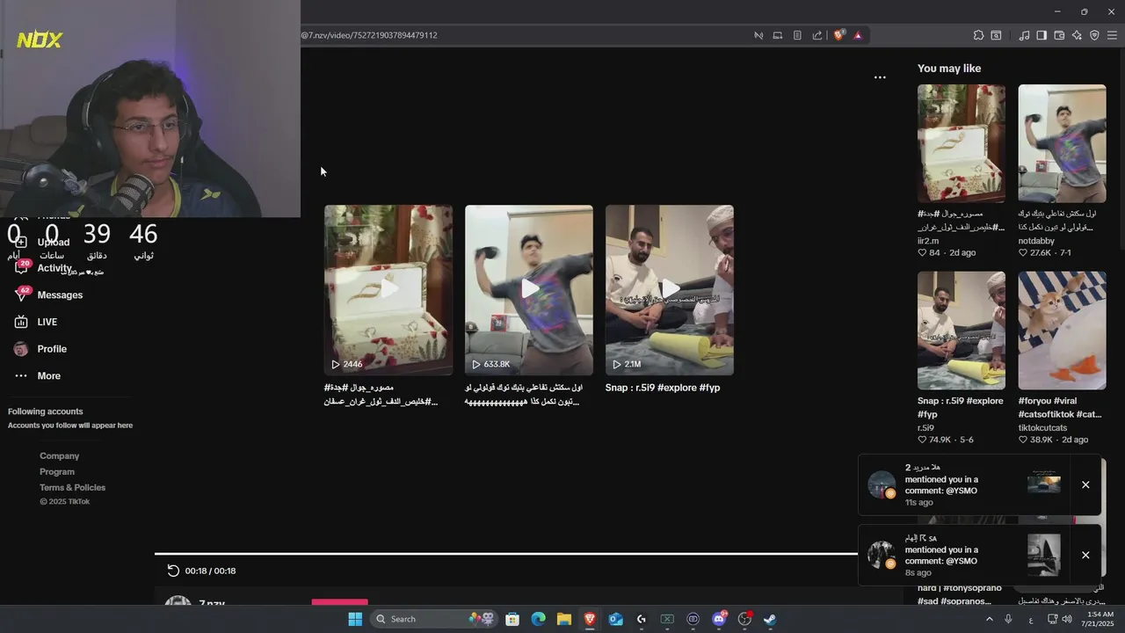This screenshot has height=633, width=1125.
Task: Play the video with 633.8K views
Action: [x=529, y=290]
